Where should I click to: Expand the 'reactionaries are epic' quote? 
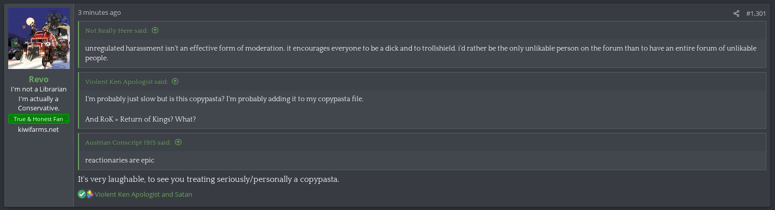422,160
